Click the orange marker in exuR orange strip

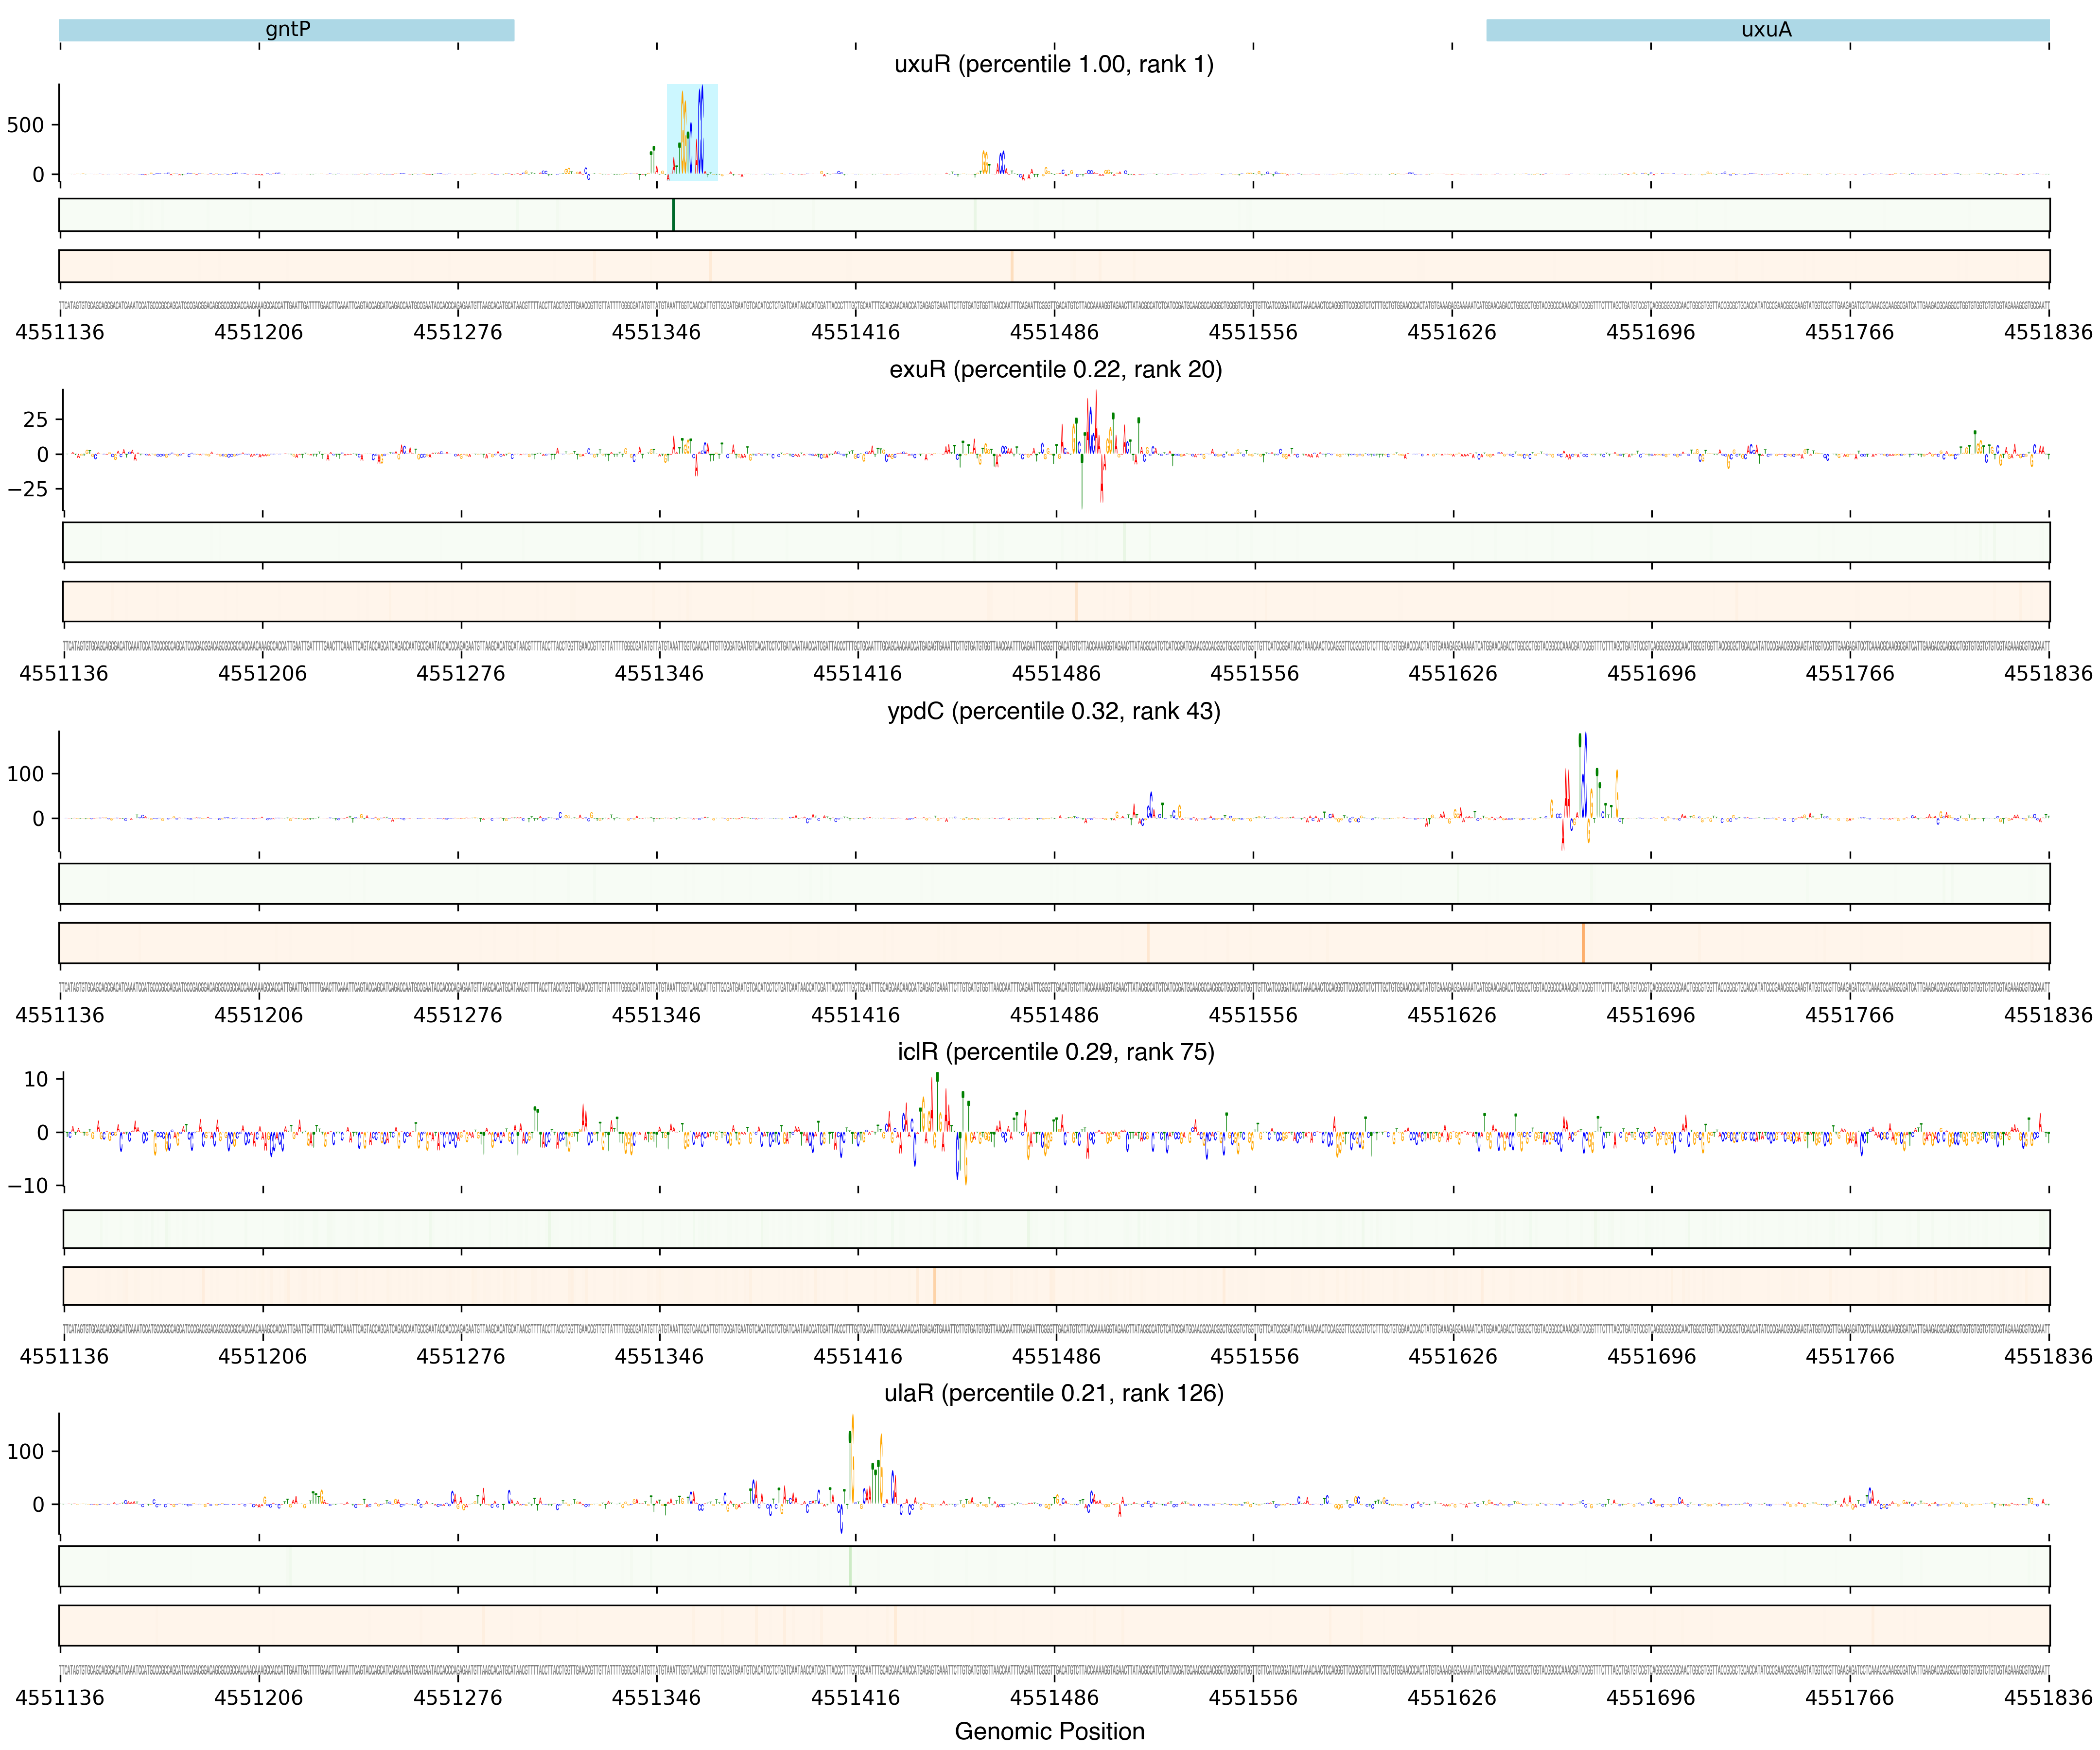pyautogui.click(x=1076, y=602)
